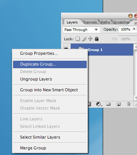Hide Group 1 using eye icon

pyautogui.click(x=66, y=48)
